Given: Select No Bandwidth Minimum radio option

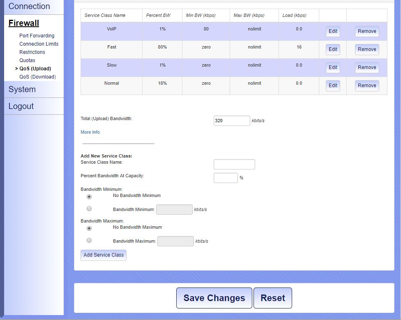Looking at the screenshot, I should pos(89,197).
